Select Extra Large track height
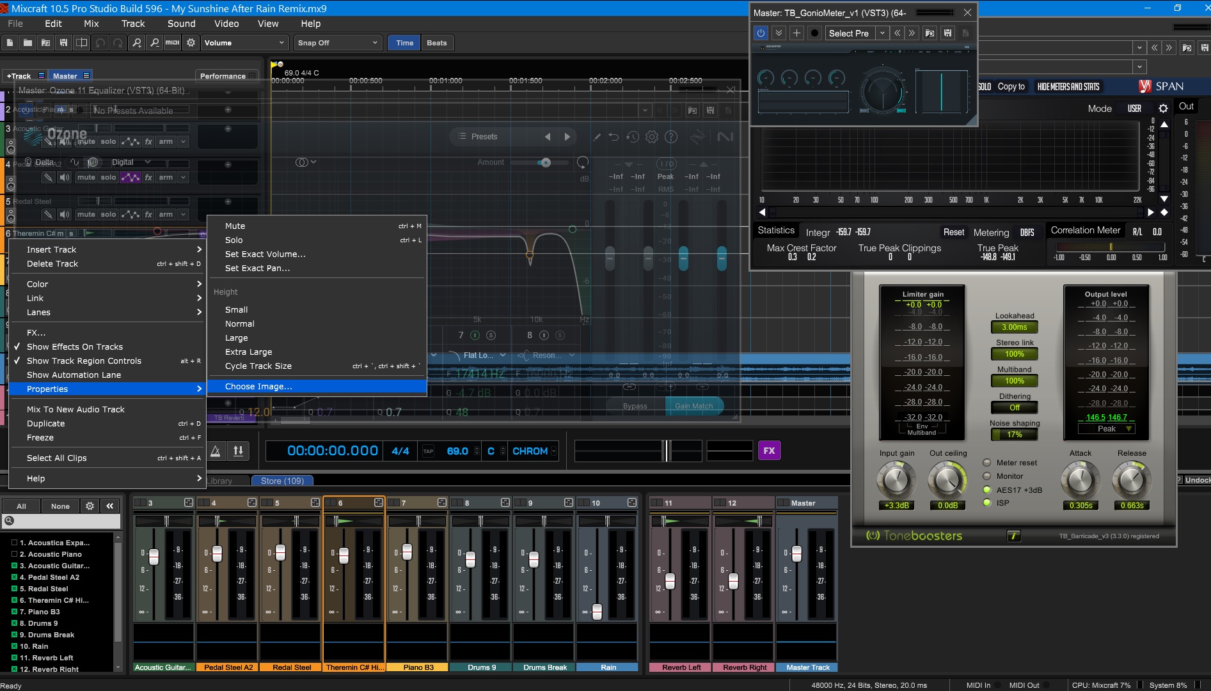The image size is (1211, 691). point(317,352)
